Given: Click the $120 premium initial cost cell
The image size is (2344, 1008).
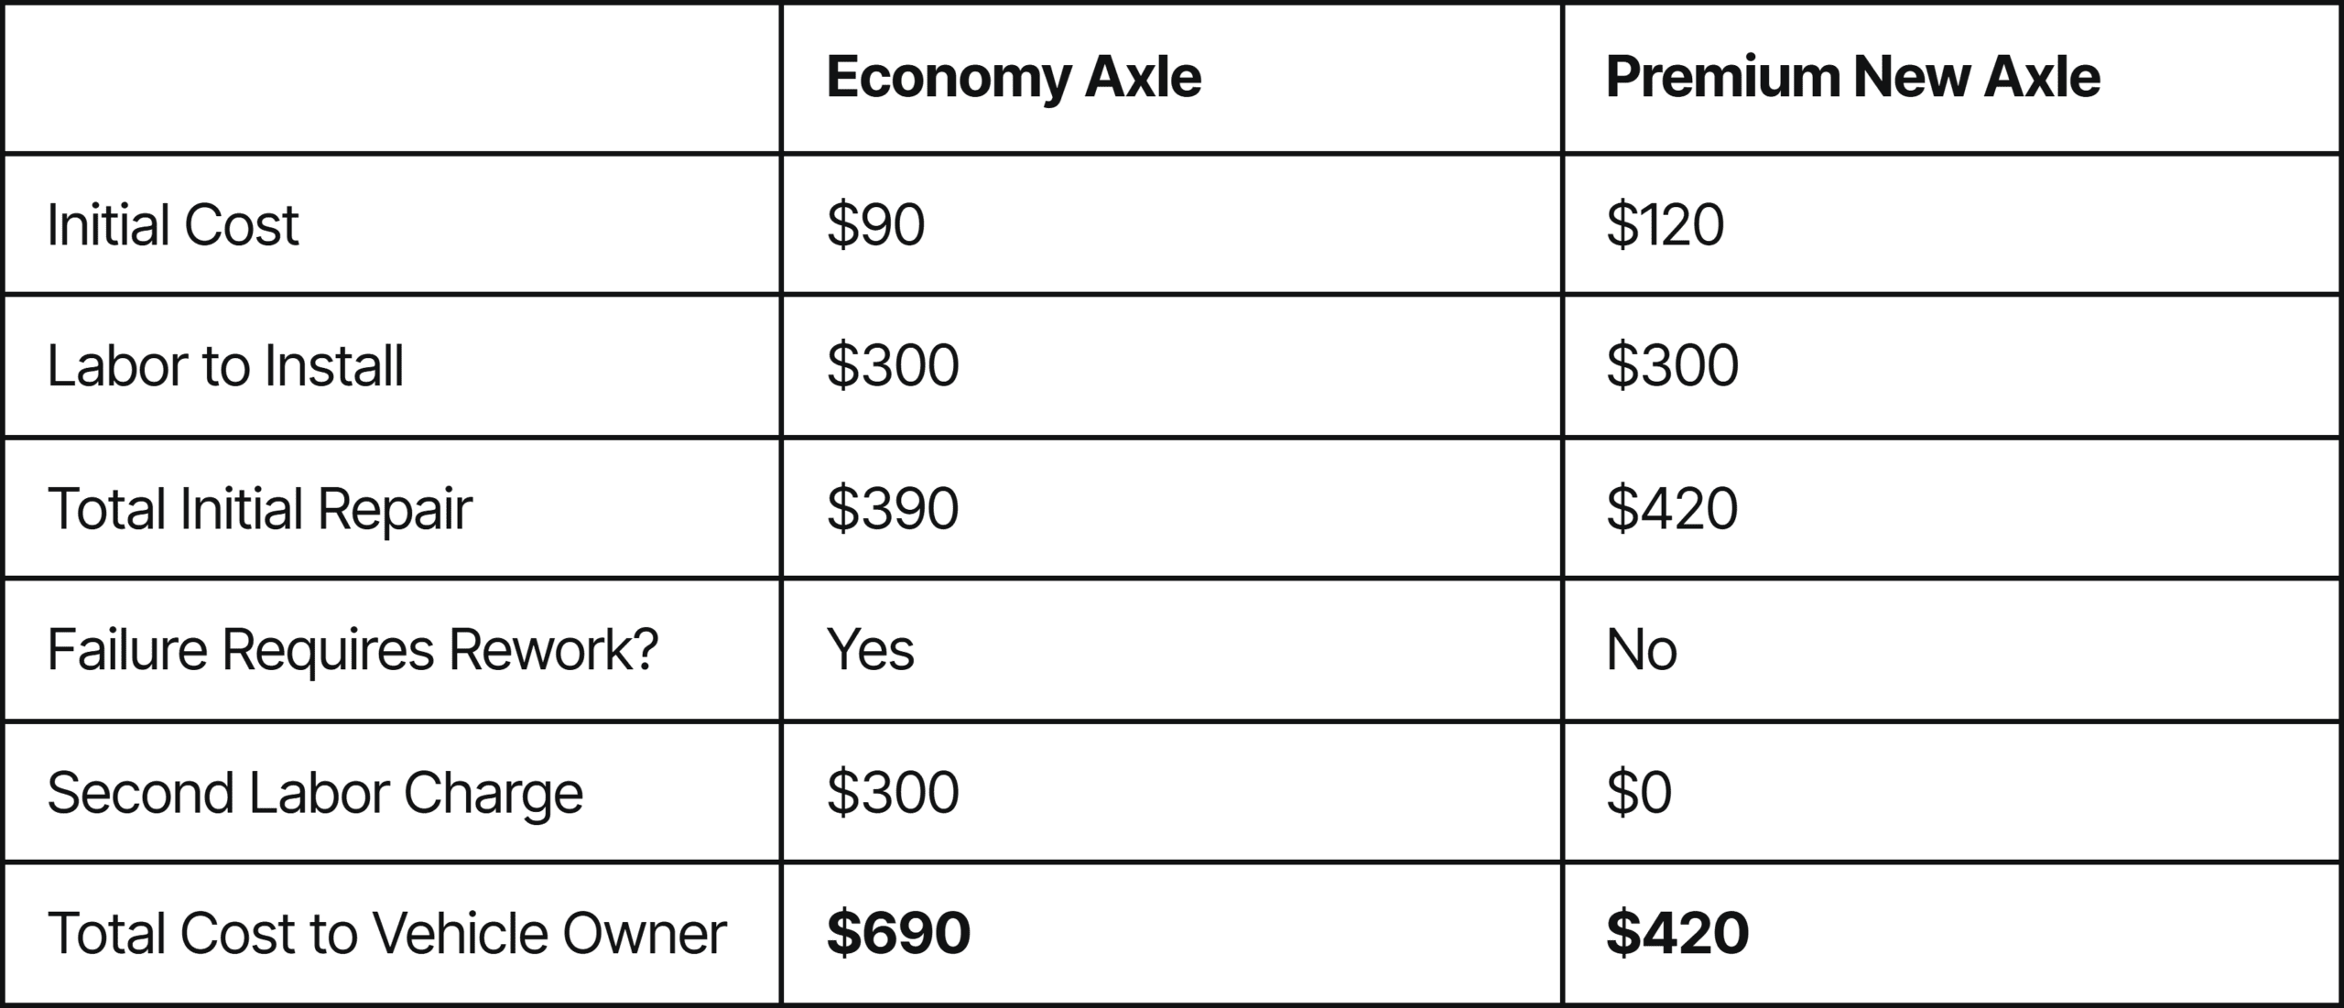Looking at the screenshot, I should tap(1666, 224).
